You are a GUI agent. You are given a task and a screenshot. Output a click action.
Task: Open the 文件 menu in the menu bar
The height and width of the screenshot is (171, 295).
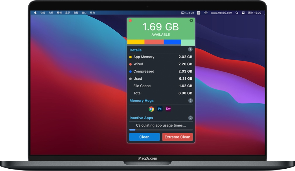click(51, 13)
